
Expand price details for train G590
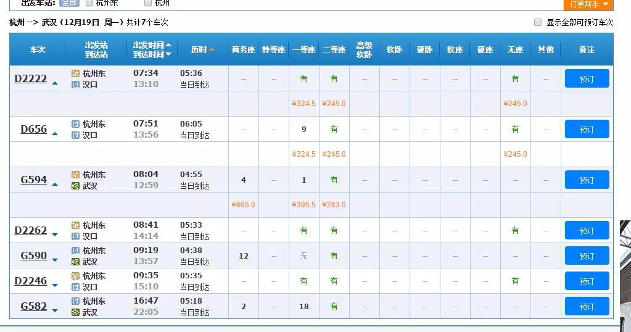(x=55, y=260)
